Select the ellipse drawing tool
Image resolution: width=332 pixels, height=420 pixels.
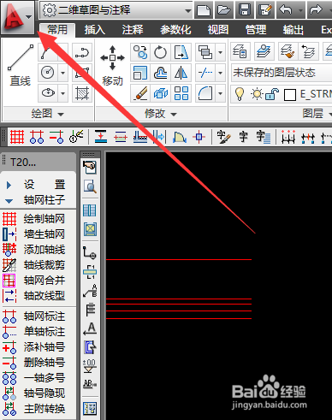(48, 93)
